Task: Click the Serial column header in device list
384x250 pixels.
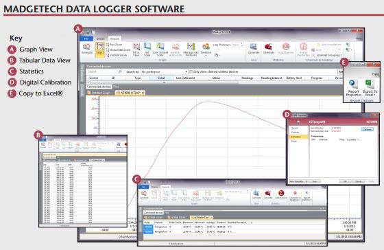Action: pos(161,78)
